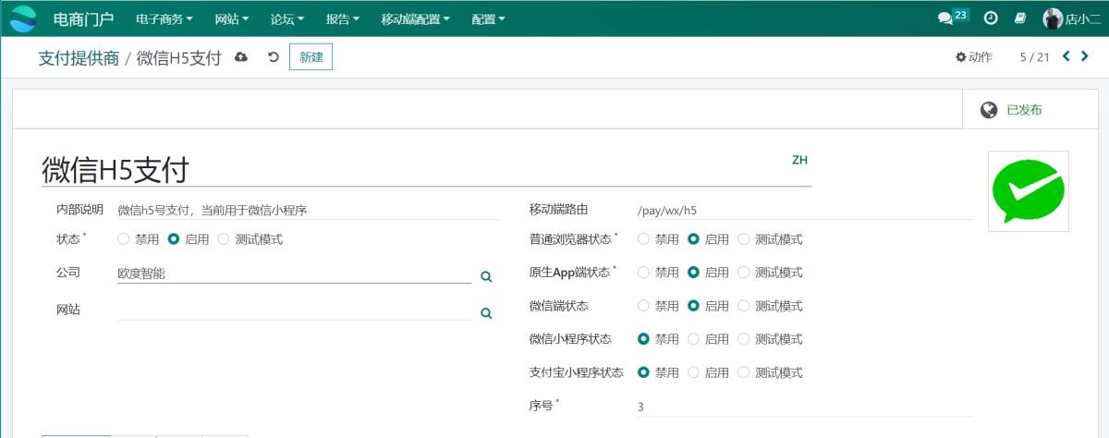The image size is (1109, 438).
Task: Open the 动作 gear menu
Action: 974,57
